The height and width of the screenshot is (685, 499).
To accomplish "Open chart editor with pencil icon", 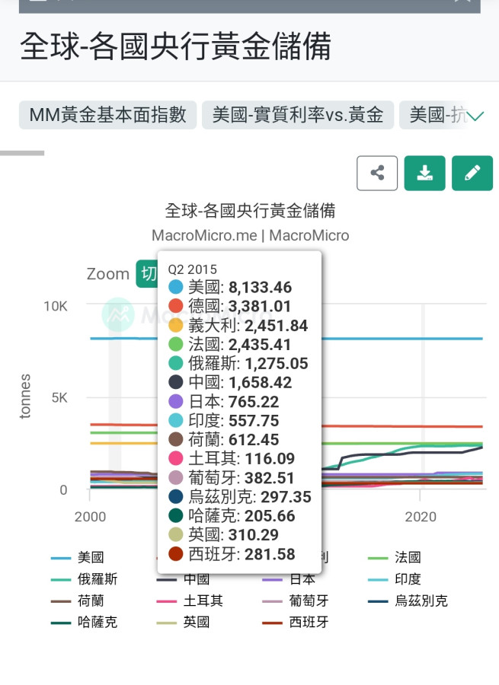I will tap(472, 173).
